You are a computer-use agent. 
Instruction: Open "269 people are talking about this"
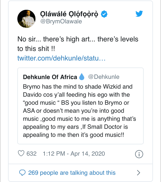point(72,173)
